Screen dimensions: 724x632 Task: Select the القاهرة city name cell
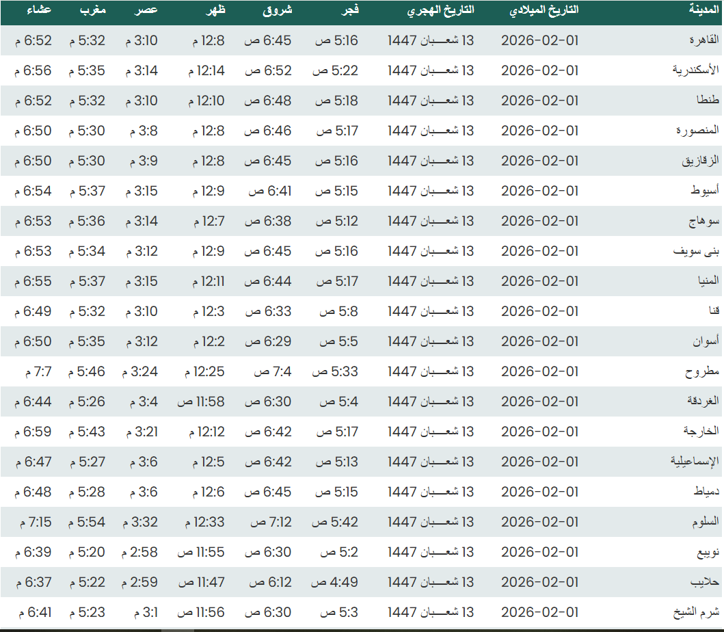(x=705, y=40)
